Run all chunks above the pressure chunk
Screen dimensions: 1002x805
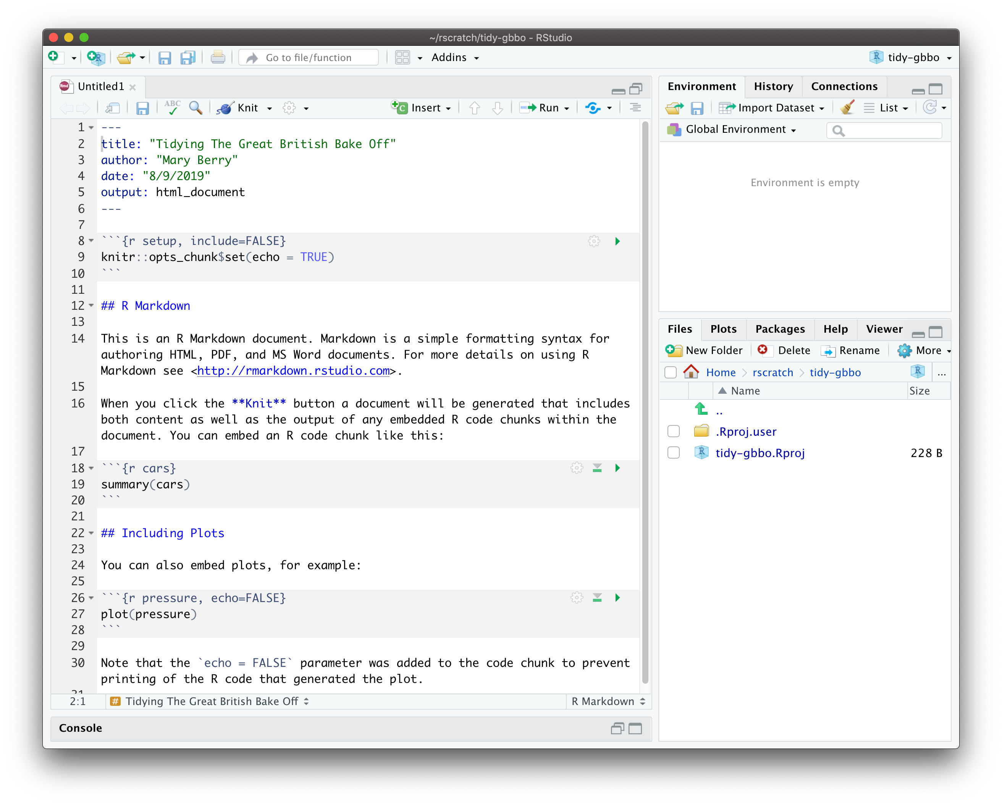click(597, 597)
